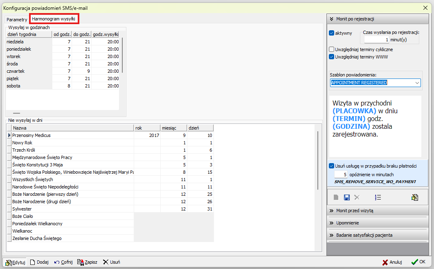The image size is (434, 269).
Task: Click the gray X delete icon in right panel
Action: point(357,197)
